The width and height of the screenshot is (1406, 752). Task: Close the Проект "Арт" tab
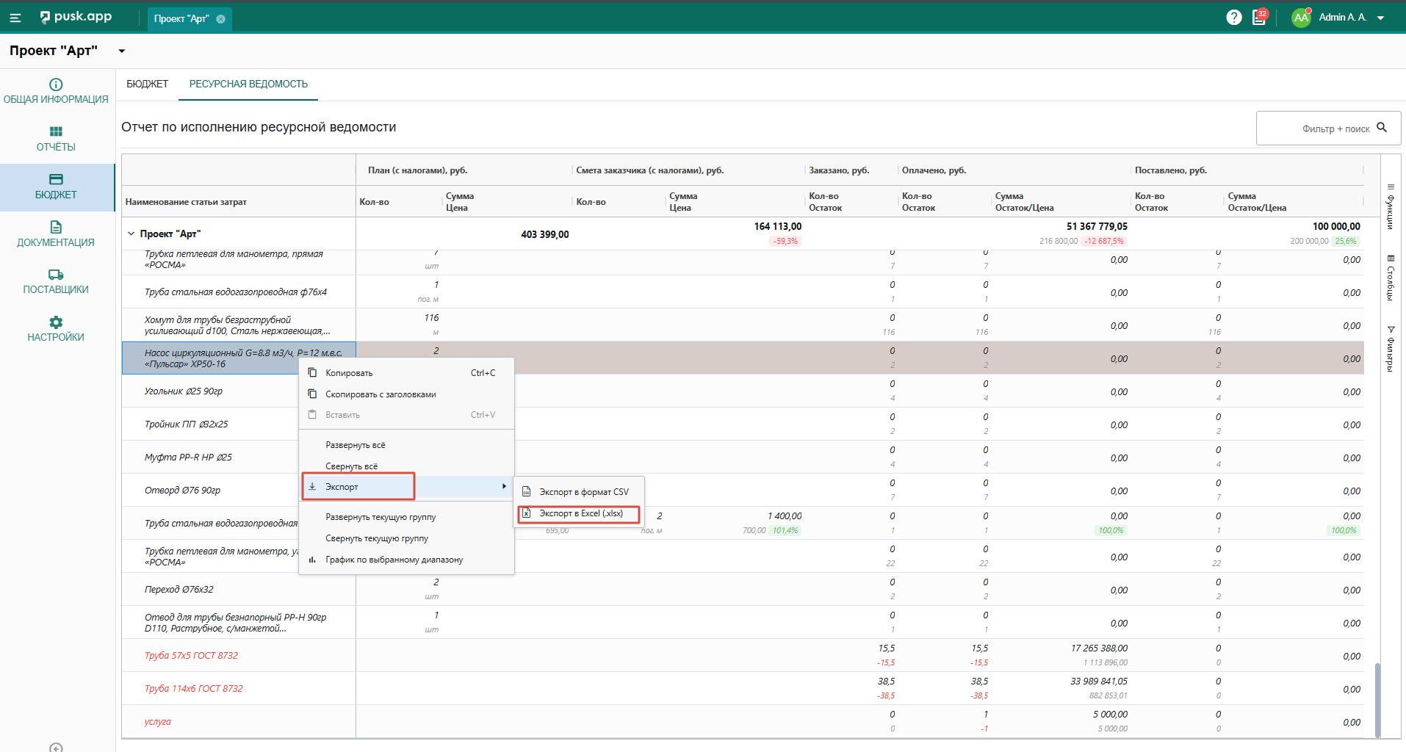220,19
